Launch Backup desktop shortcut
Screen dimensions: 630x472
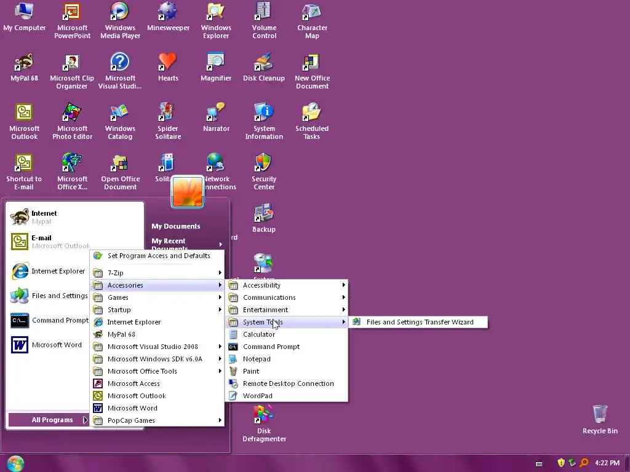pyautogui.click(x=264, y=218)
